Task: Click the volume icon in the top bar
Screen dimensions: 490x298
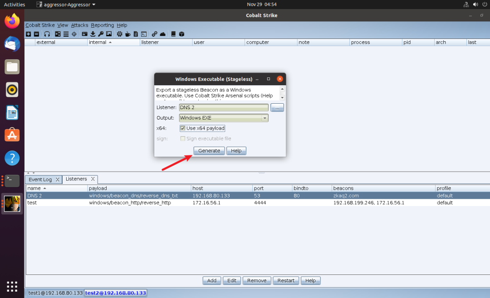Action: pyautogui.click(x=475, y=5)
